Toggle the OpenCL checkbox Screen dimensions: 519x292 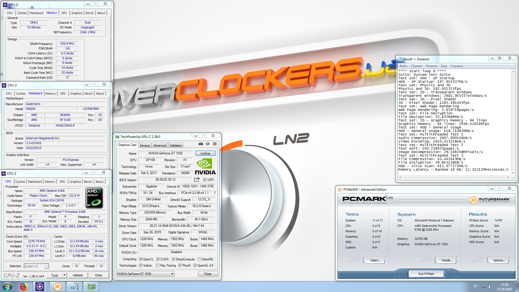point(141,259)
